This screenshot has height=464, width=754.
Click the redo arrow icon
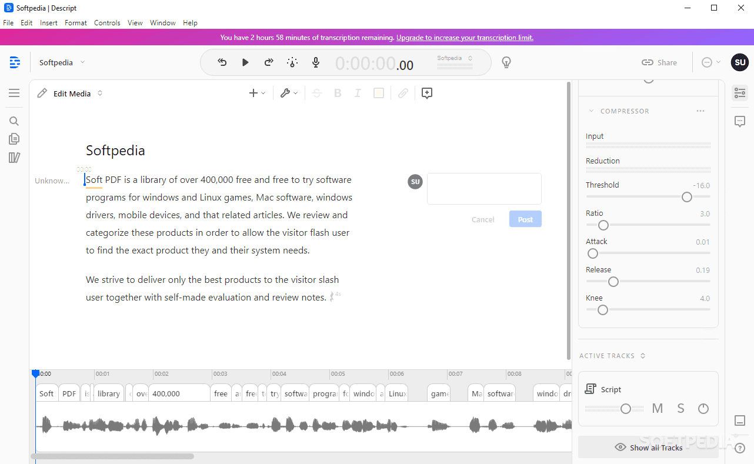tap(269, 62)
